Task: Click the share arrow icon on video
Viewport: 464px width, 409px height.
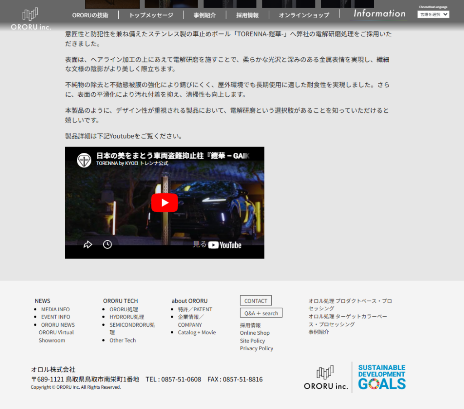Action: [x=88, y=245]
